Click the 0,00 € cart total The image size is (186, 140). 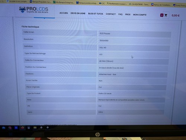coord(176,16)
